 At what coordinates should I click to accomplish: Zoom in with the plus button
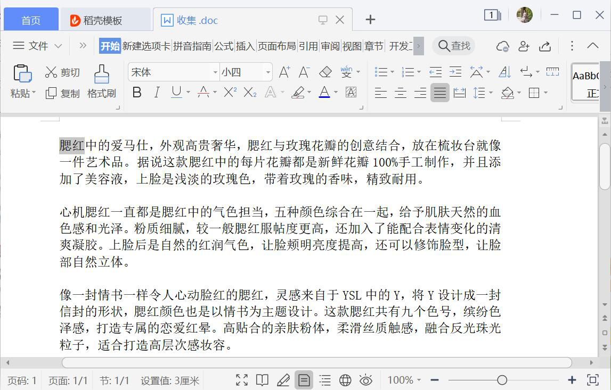572,380
